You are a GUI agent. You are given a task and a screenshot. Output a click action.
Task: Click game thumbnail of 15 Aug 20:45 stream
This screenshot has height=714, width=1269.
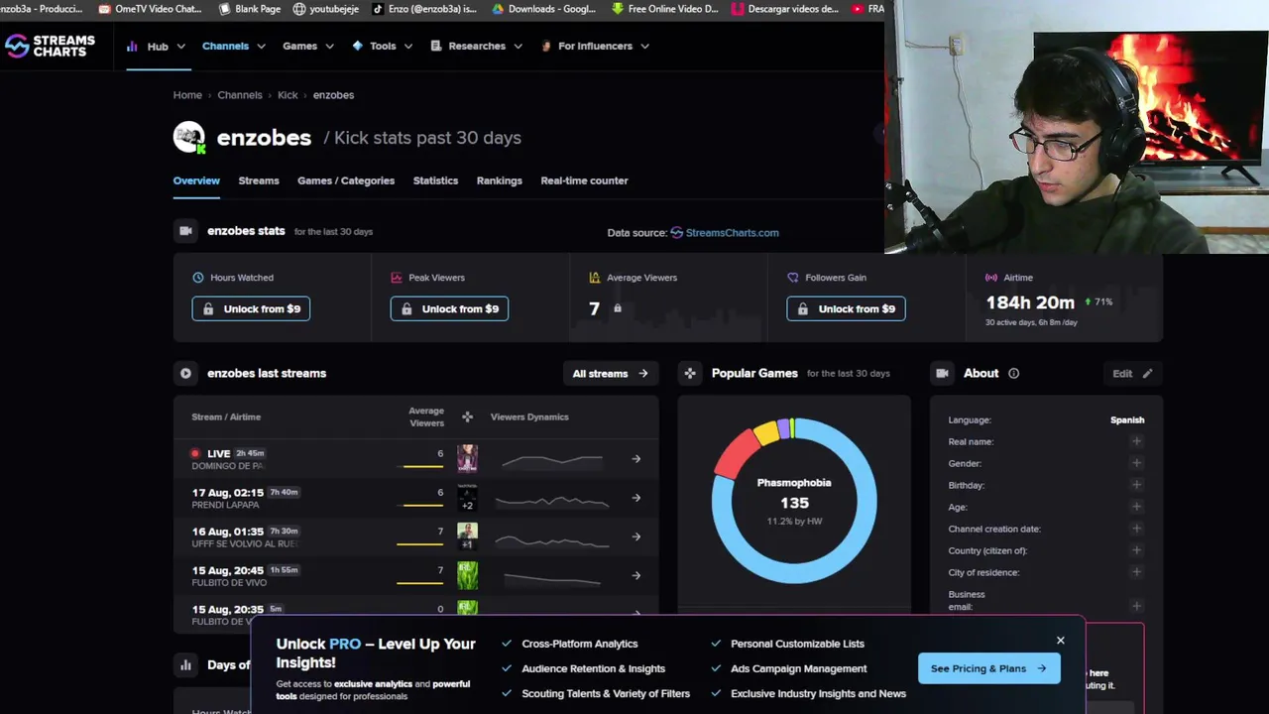(467, 575)
